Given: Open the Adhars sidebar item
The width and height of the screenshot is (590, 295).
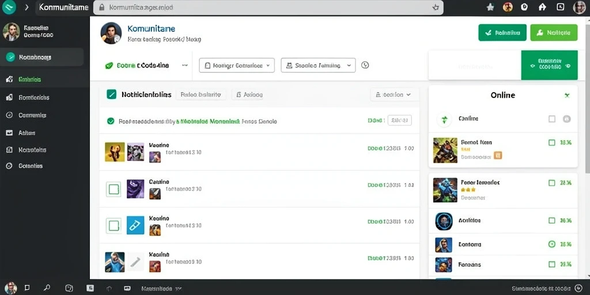Looking at the screenshot, I should (45, 133).
